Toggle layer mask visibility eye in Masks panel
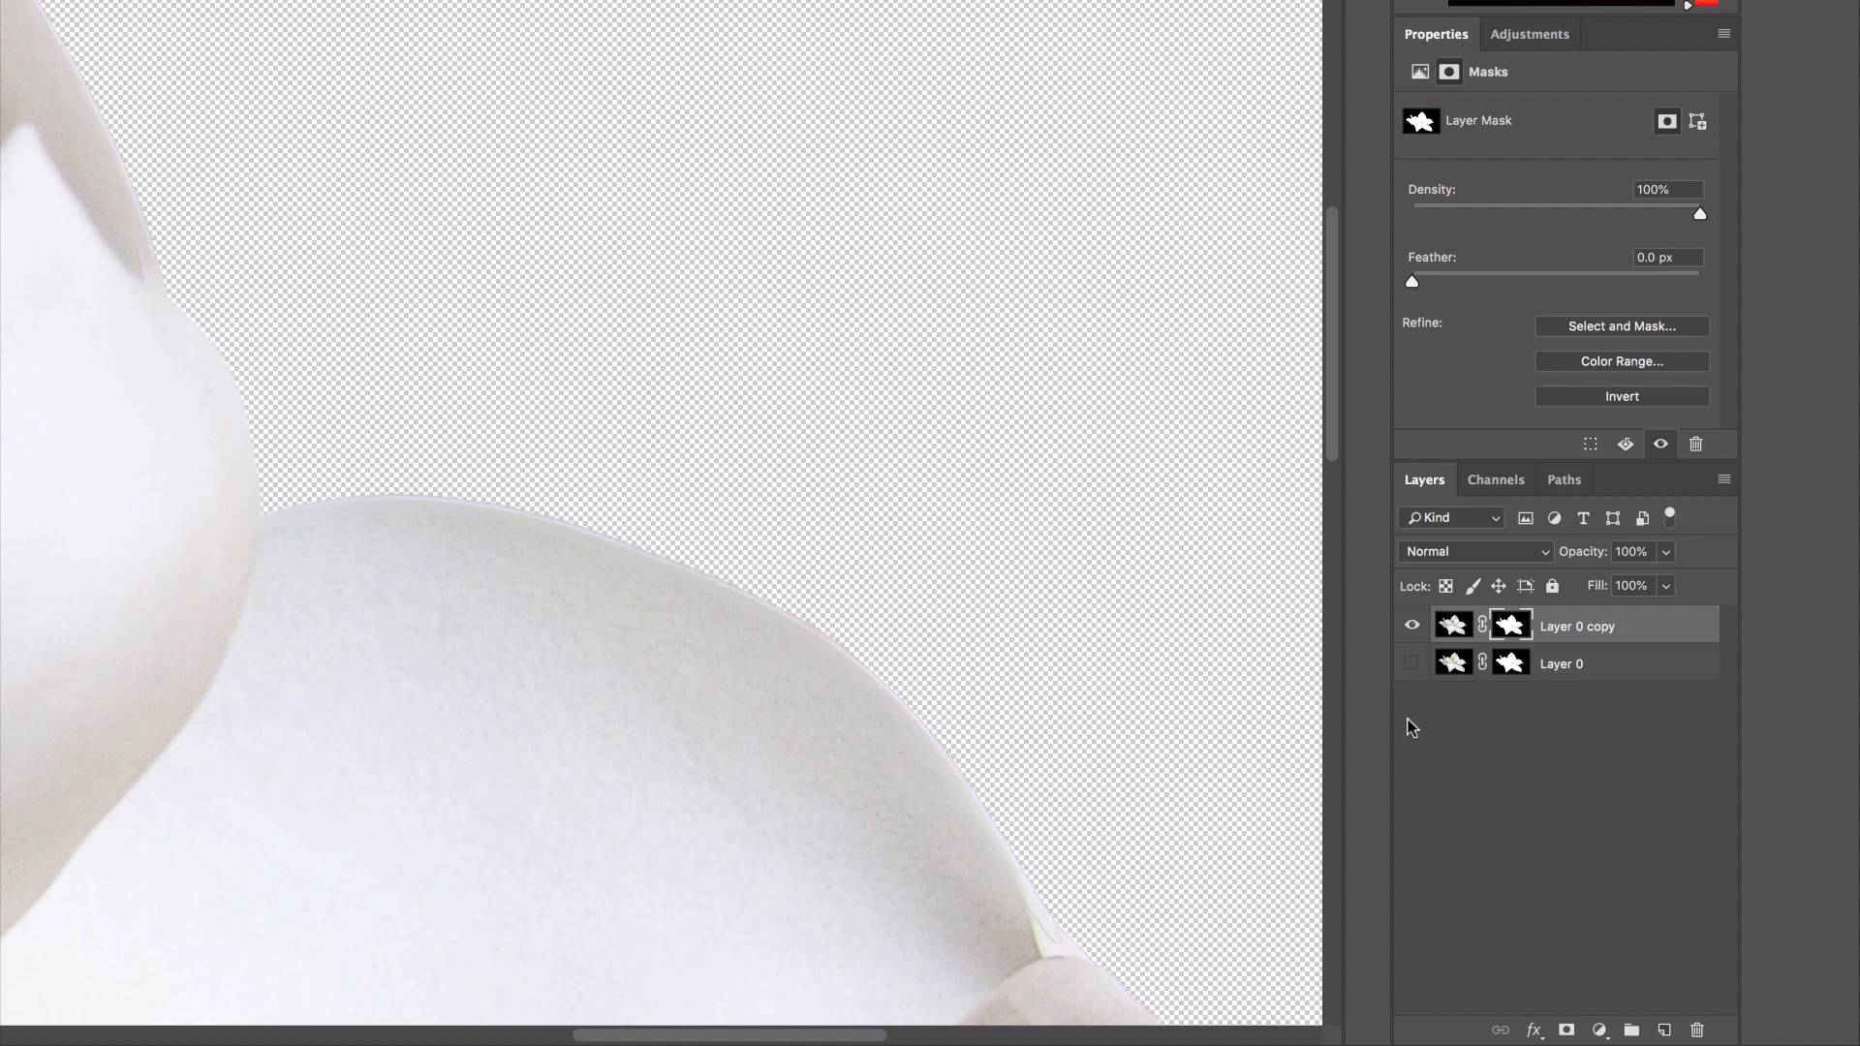The image size is (1860, 1046). pos(1660,444)
